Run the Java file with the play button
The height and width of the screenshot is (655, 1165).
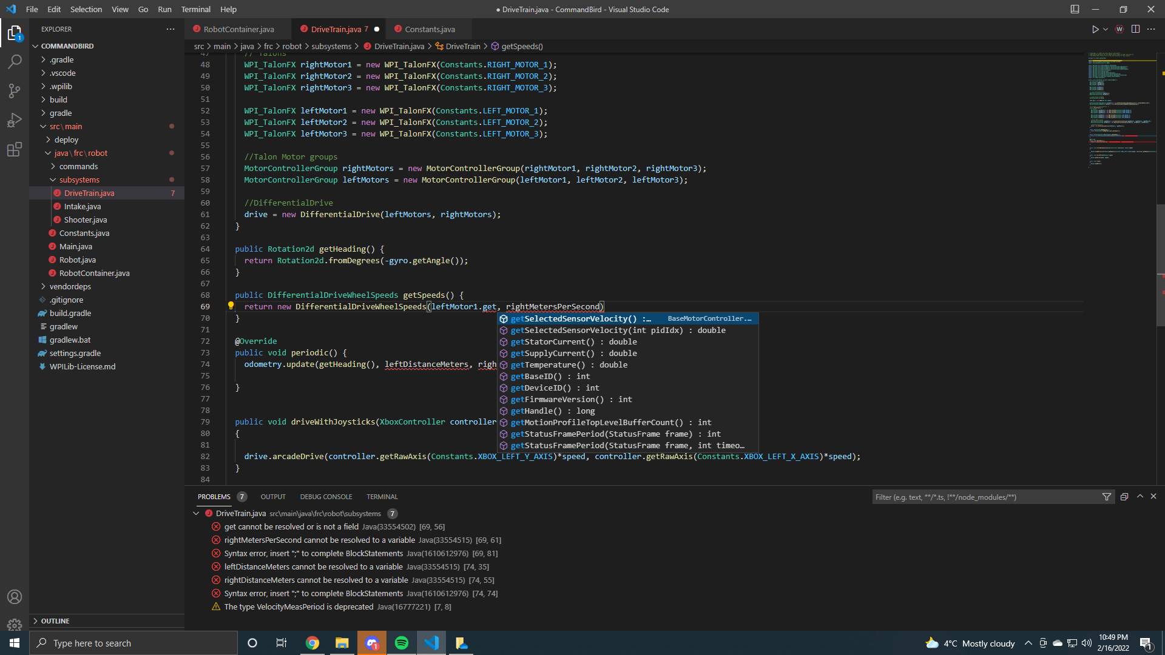click(1095, 29)
